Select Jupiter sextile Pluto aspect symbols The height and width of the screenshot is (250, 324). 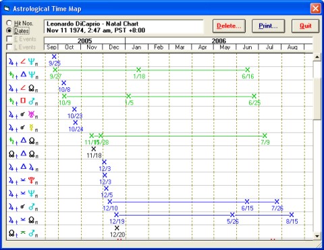tap(24, 180)
